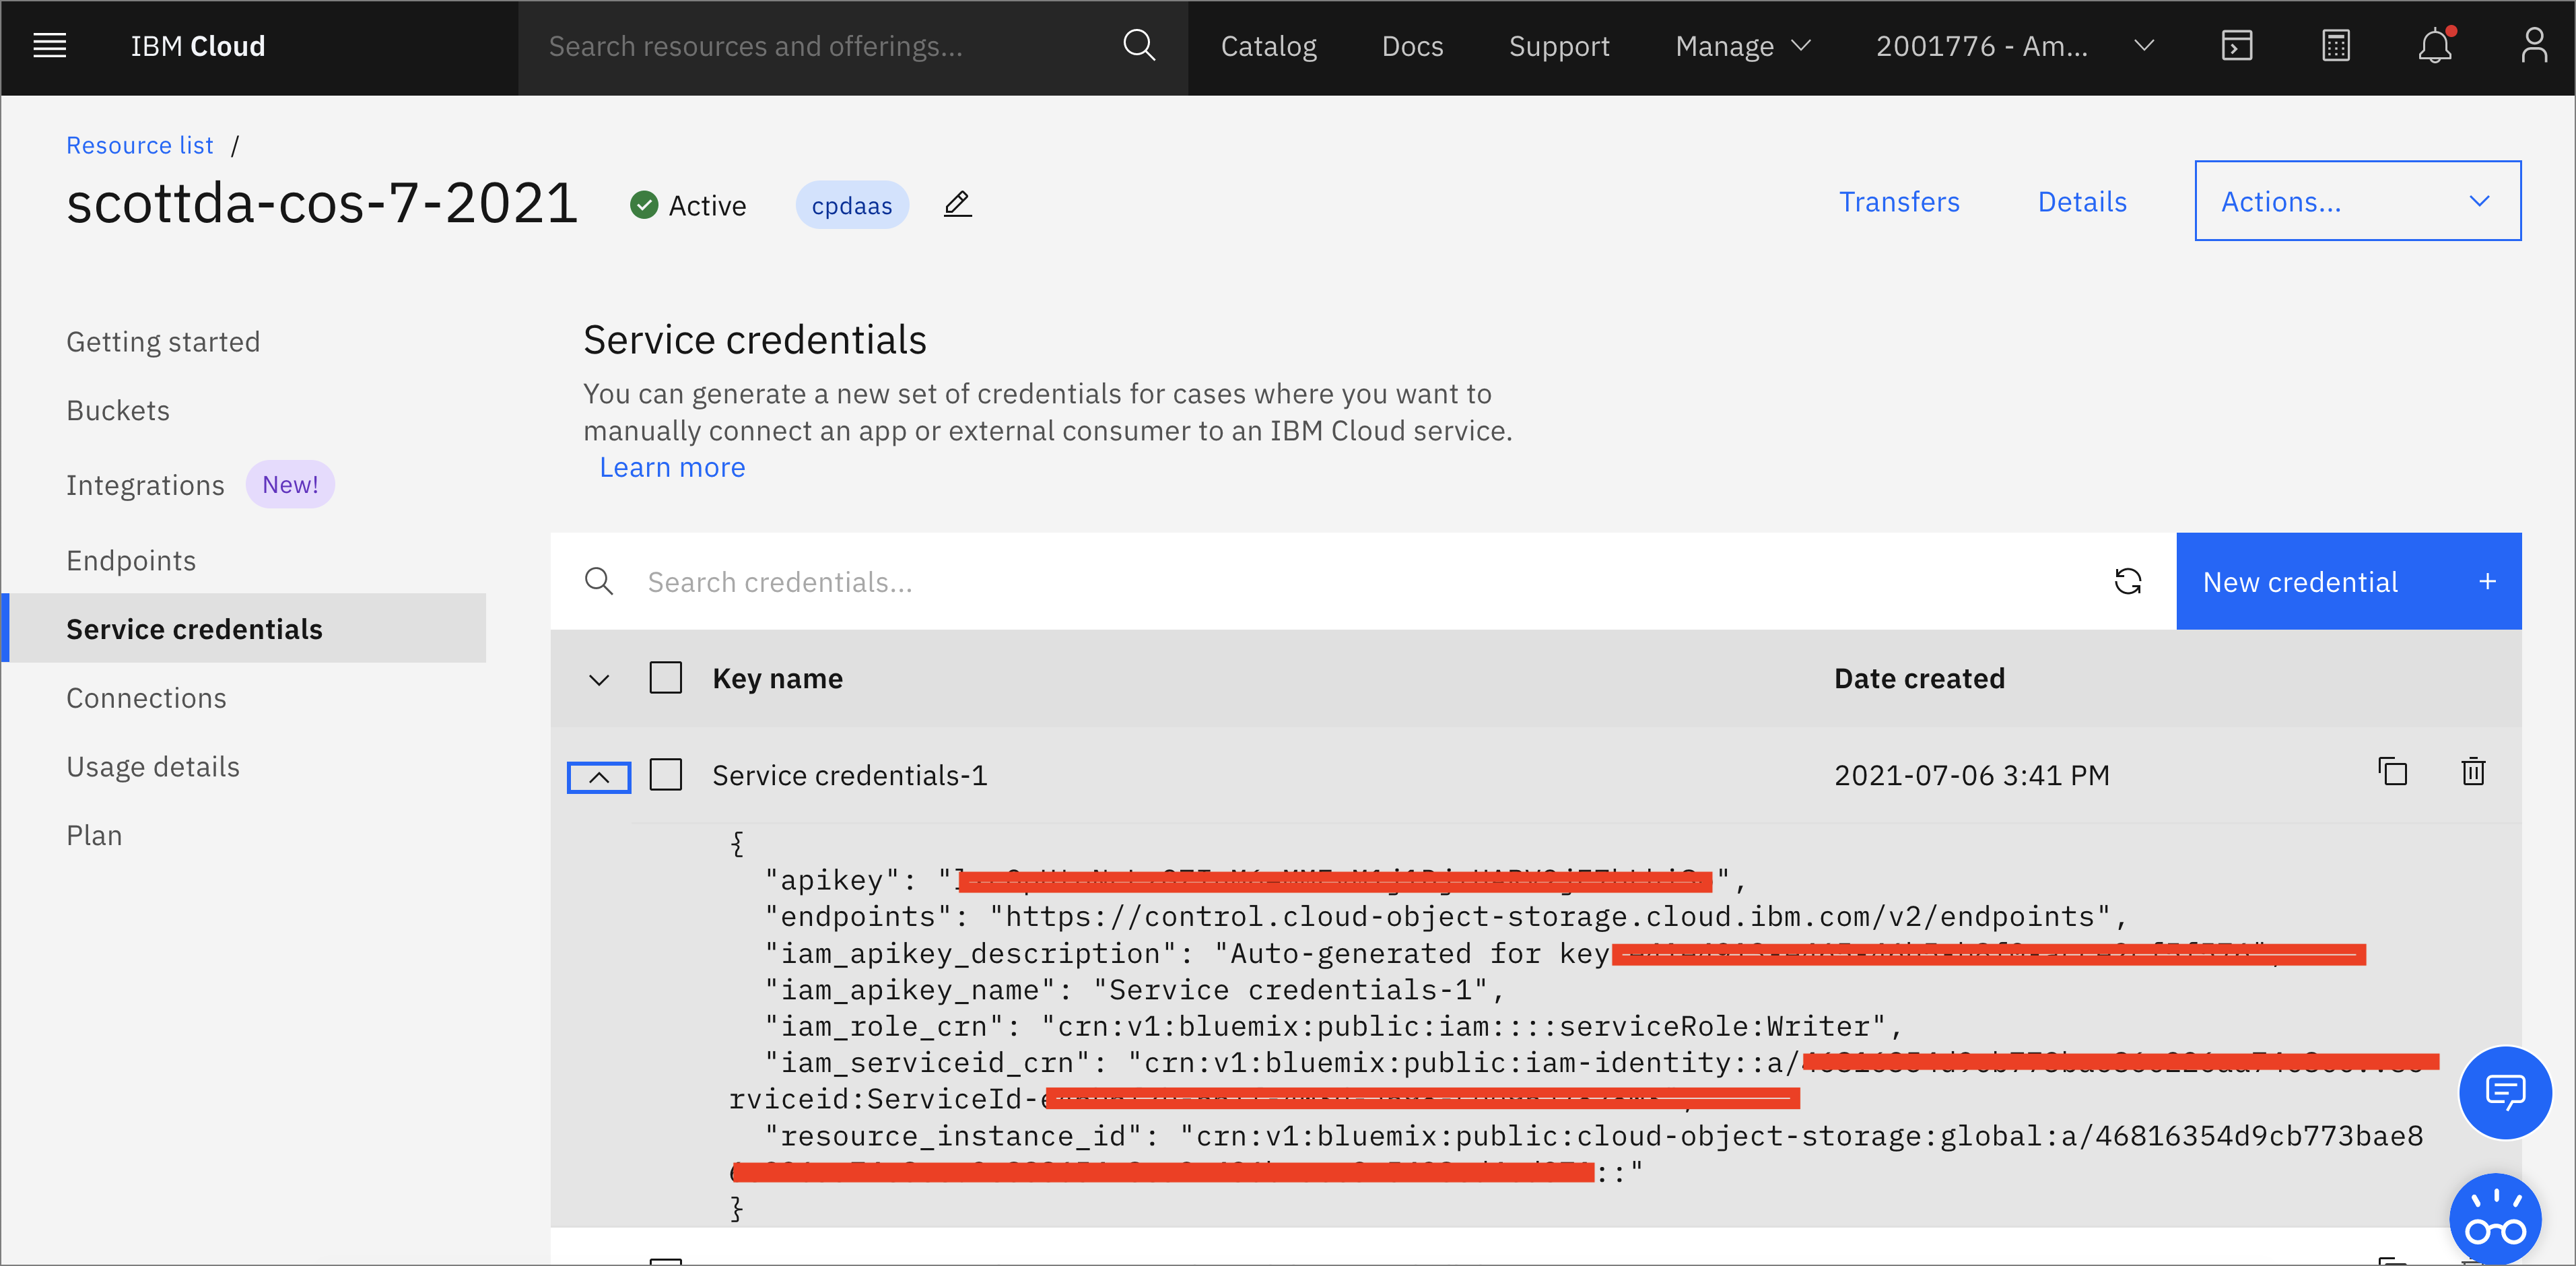Screen dimensions: 2576x1266
Task: Open the hamburger navigation menu
Action: [x=49, y=46]
